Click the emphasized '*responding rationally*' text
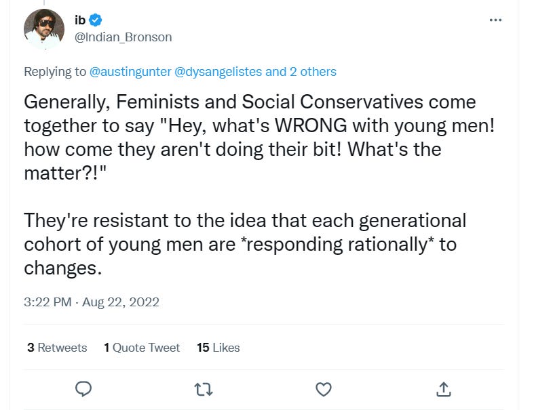Viewport: 534px width, 410px height. click(x=337, y=244)
